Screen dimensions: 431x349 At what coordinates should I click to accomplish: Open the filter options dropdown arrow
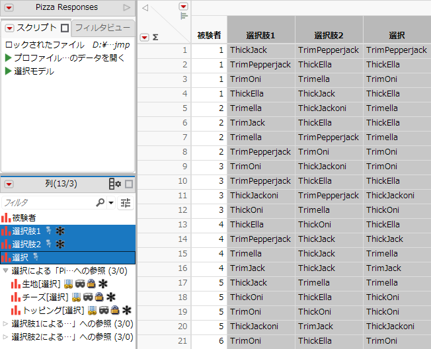coord(111,203)
